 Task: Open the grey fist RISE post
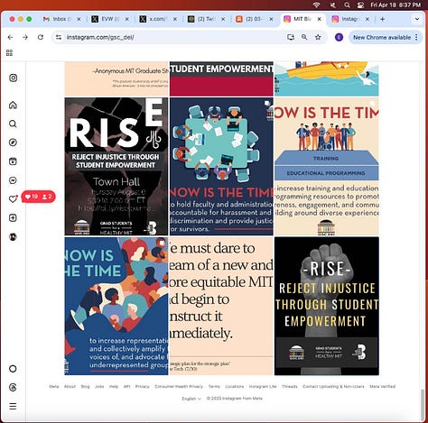pos(327,306)
